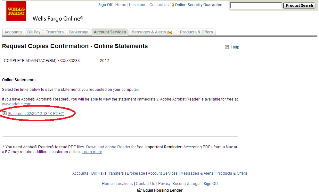Click the envelope icon on Messages & Alerts
The width and height of the screenshot is (319, 192).
point(170,32)
